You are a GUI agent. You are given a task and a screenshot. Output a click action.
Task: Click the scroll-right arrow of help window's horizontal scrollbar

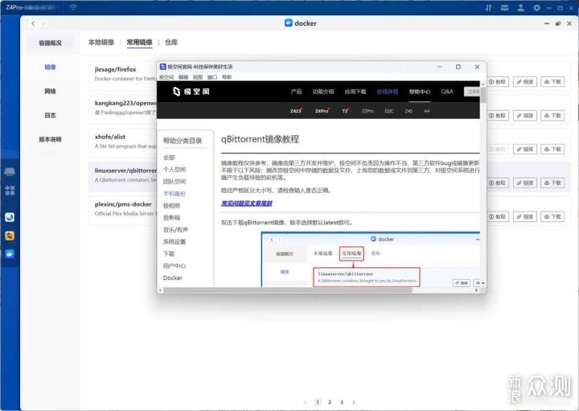(x=477, y=290)
